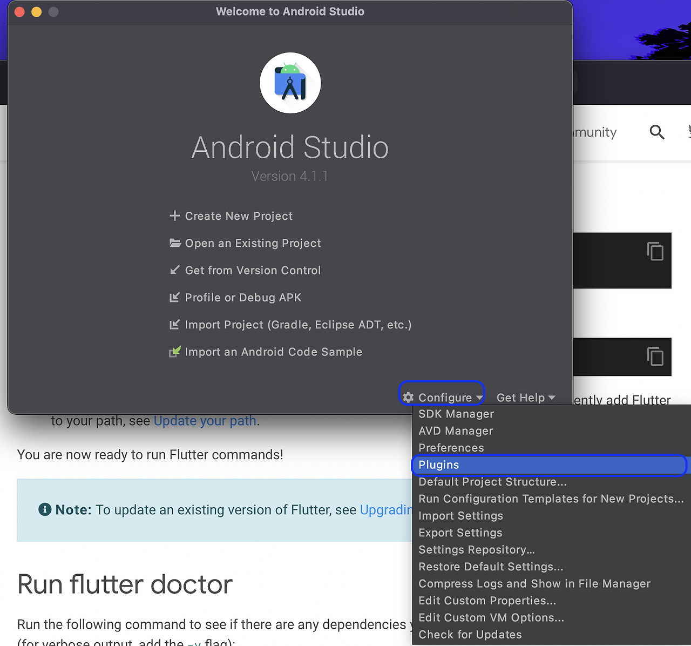691x646 pixels.
Task: Choose Export Settings menu entry
Action: tap(551, 533)
